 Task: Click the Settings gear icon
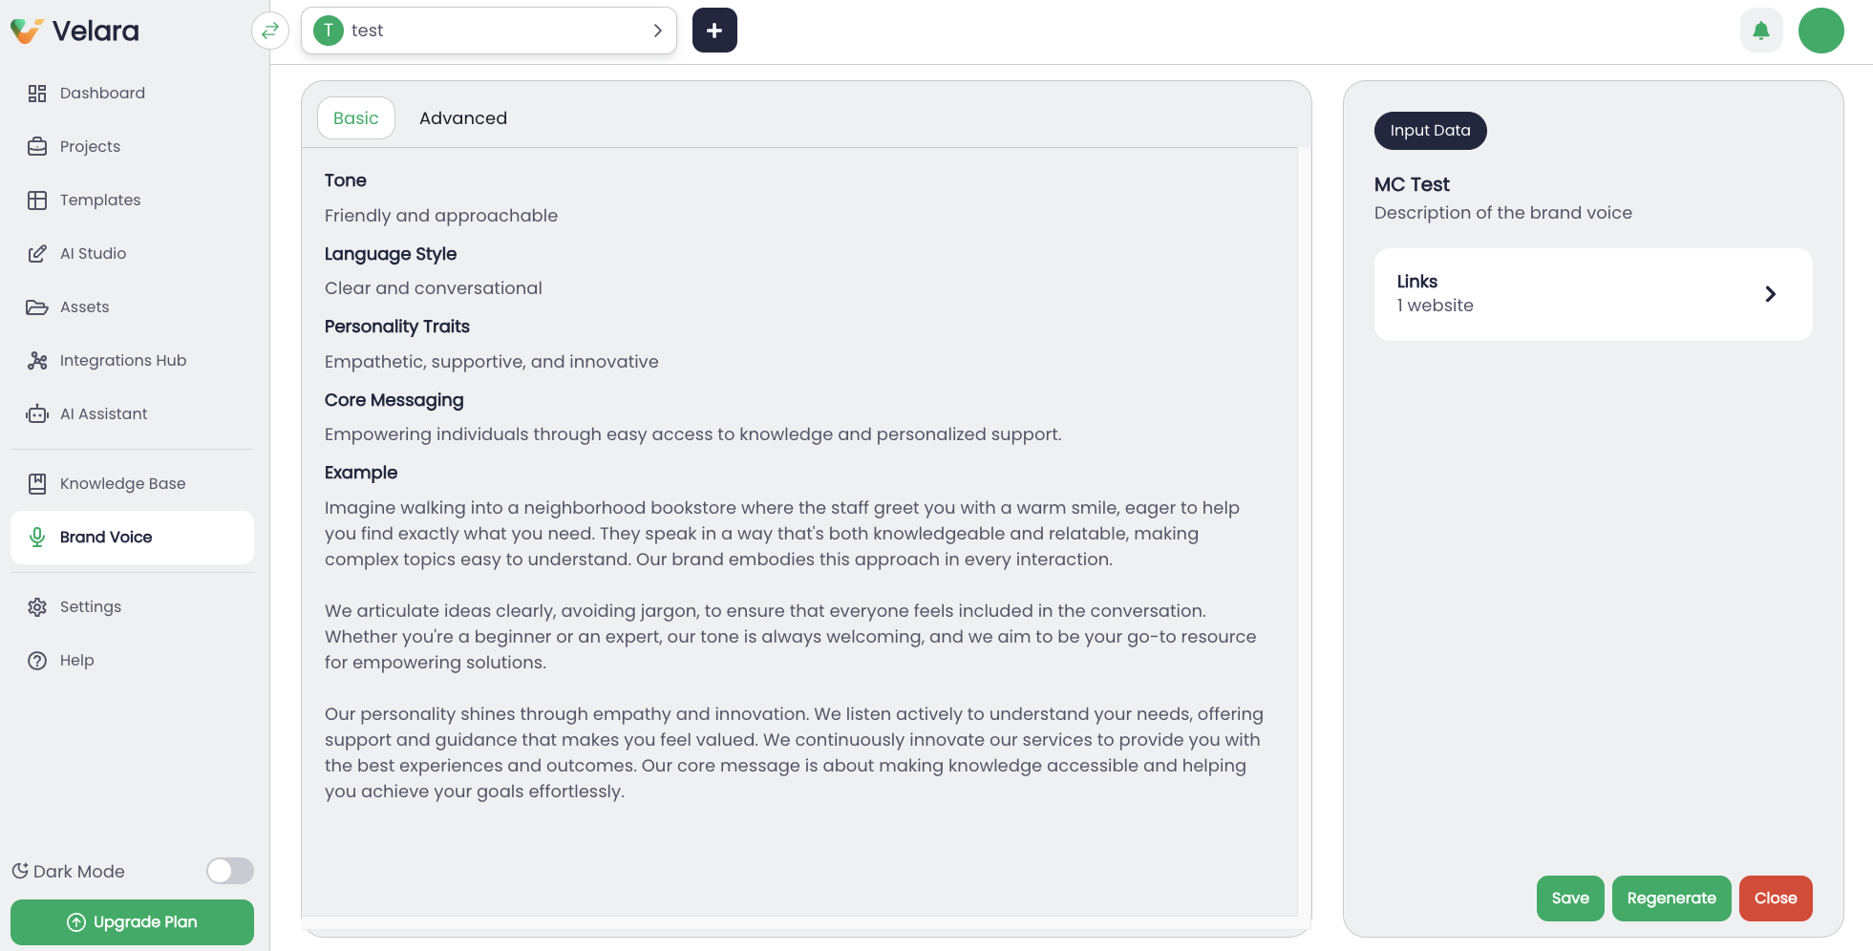pos(37,606)
